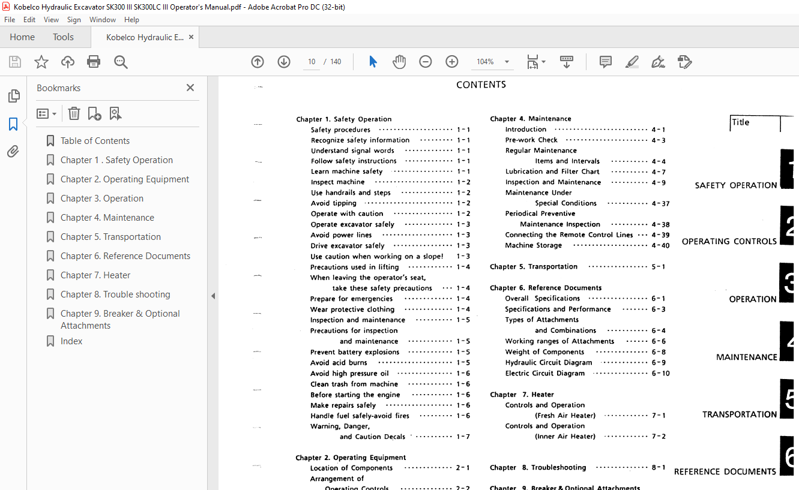Open the View menu
Image resolution: width=799 pixels, height=490 pixels.
pos(51,20)
